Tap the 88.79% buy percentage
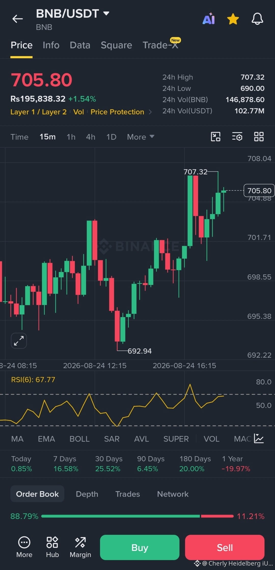This screenshot has width=275, height=570. coord(24,516)
